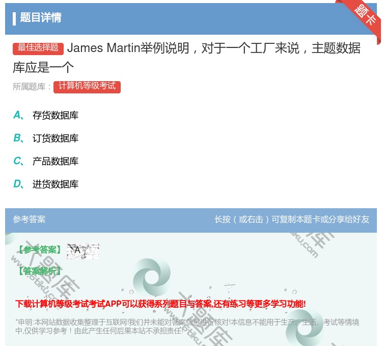Click the 【答案解析】 label

click(x=40, y=271)
